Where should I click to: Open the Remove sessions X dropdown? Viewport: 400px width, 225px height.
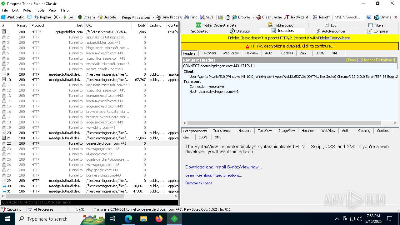(x=57, y=17)
